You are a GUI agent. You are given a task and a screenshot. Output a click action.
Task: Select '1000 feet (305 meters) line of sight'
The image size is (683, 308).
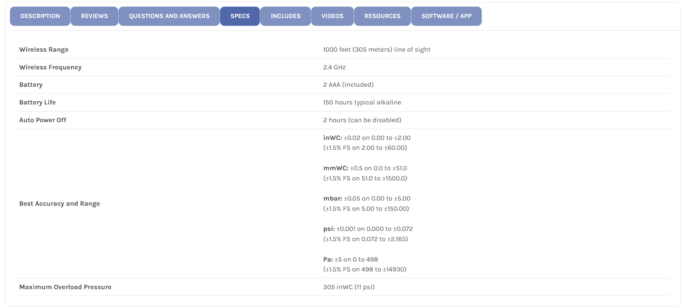[x=377, y=50]
